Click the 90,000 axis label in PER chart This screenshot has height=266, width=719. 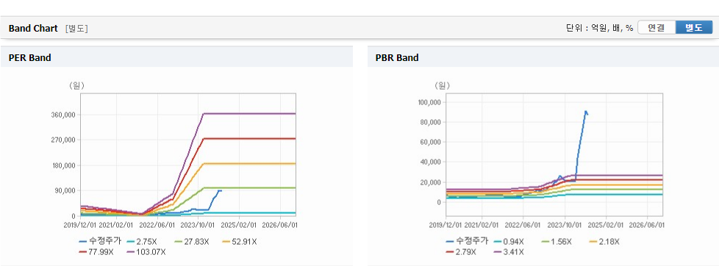[65, 190]
